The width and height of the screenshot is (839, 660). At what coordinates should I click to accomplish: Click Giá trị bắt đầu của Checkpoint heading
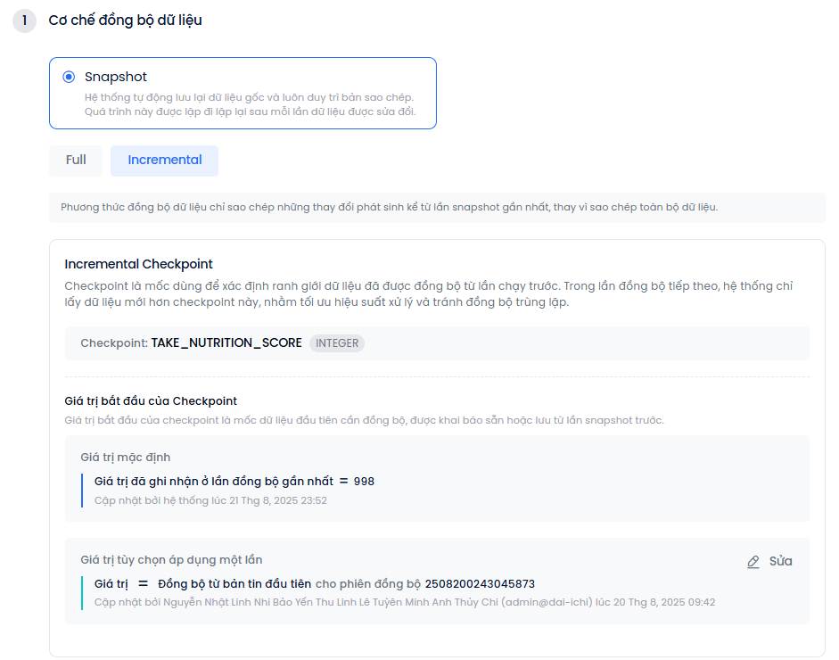(151, 401)
